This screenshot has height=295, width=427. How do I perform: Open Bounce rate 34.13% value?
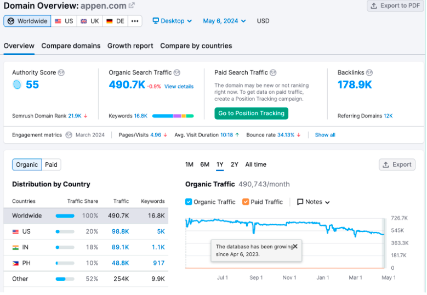tap(286, 135)
